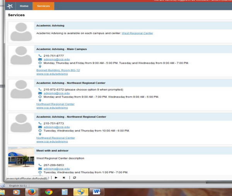Click the envelope icon under Meet with and advisor

pyautogui.click(x=40, y=169)
